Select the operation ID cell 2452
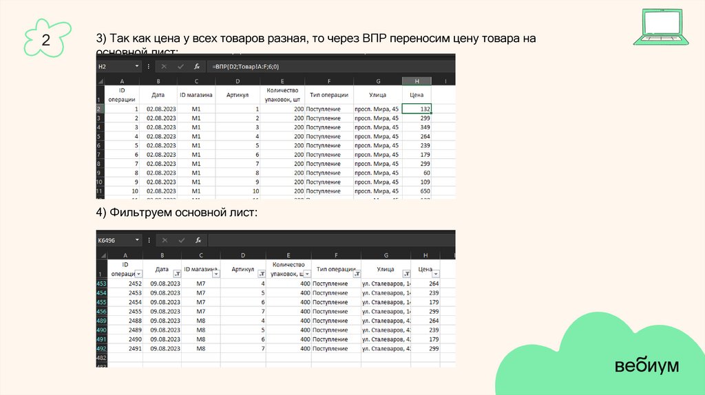 click(x=125, y=284)
